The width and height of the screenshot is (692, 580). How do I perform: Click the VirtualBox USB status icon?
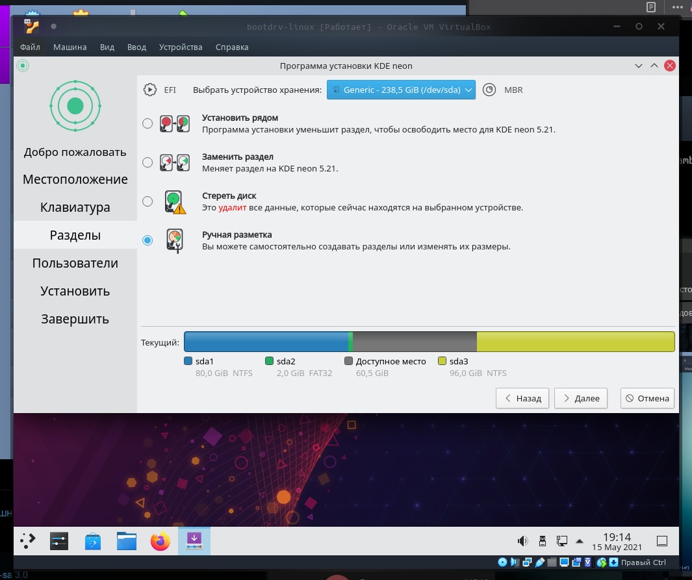pyautogui.click(x=540, y=562)
